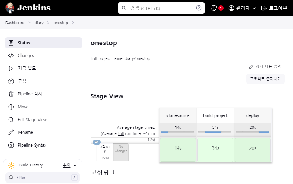Click the Filter magnifier icon
293x184 pixels.
11,178
